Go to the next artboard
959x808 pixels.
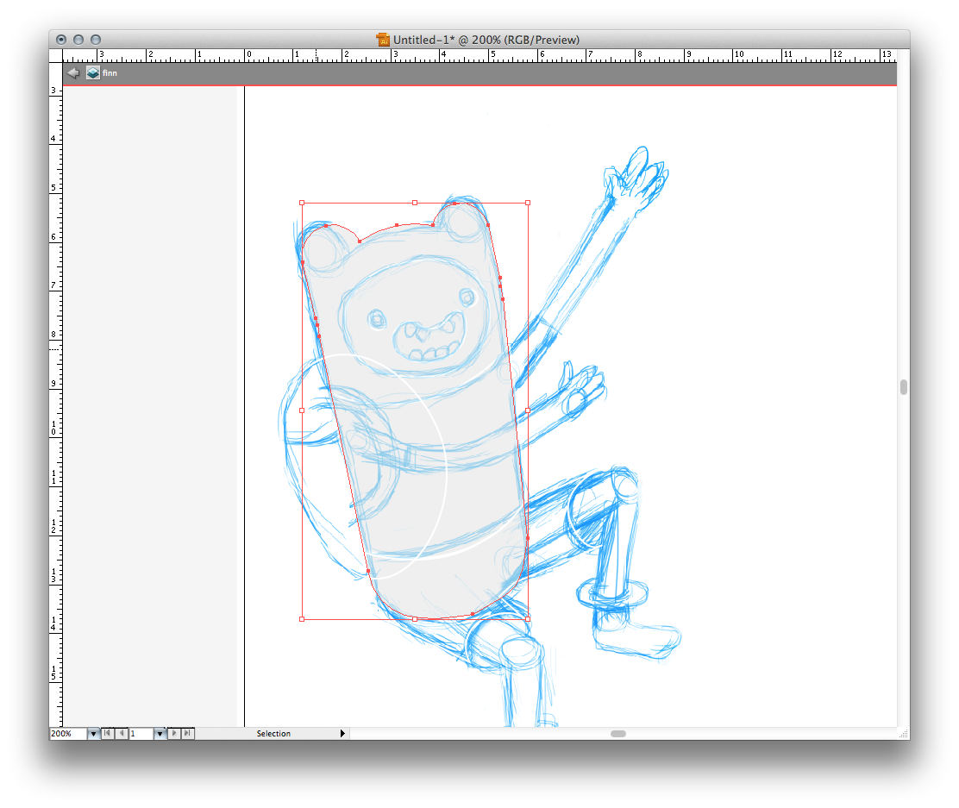pyautogui.click(x=174, y=734)
